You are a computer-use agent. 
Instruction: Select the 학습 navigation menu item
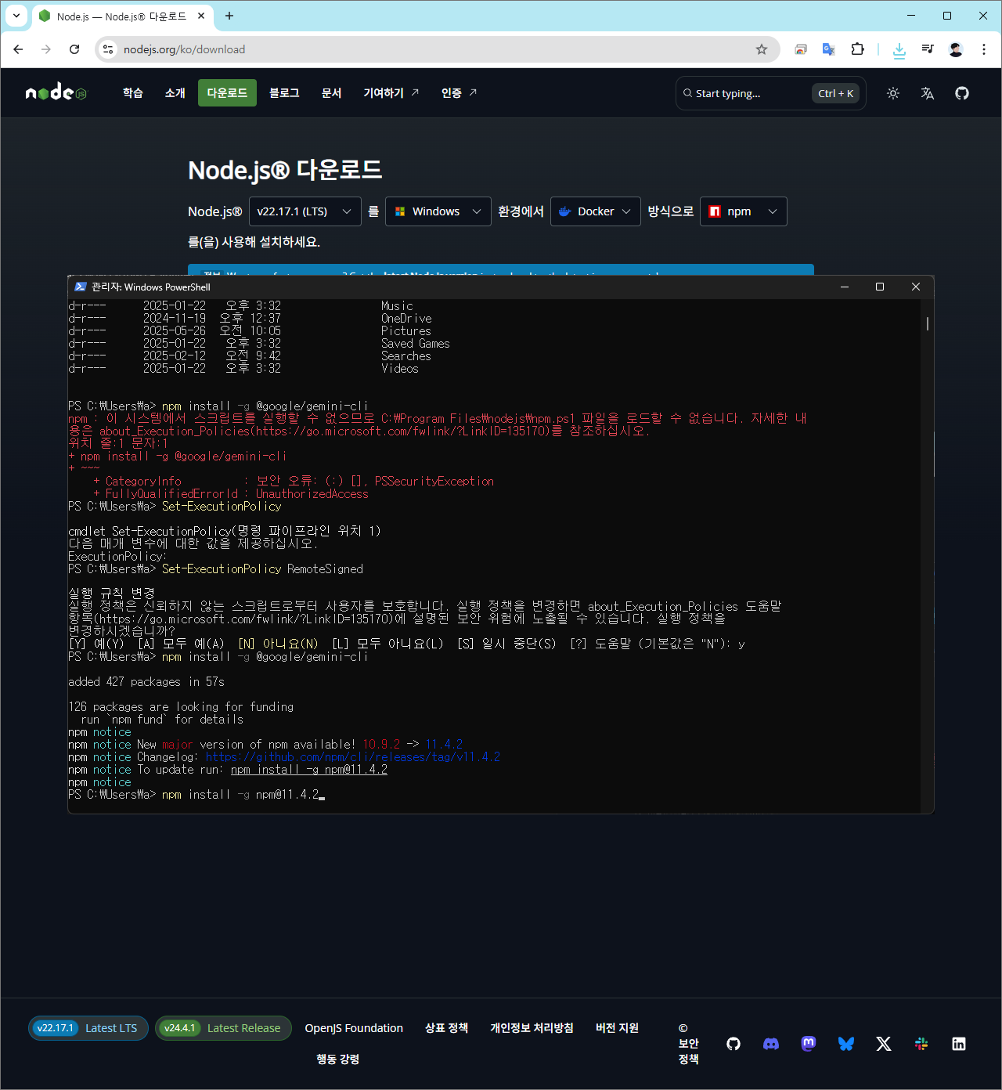point(133,93)
